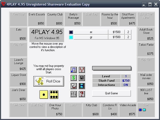Click the dark blue player color swatch
This screenshot has width=160, height=120.
pos(71,32)
